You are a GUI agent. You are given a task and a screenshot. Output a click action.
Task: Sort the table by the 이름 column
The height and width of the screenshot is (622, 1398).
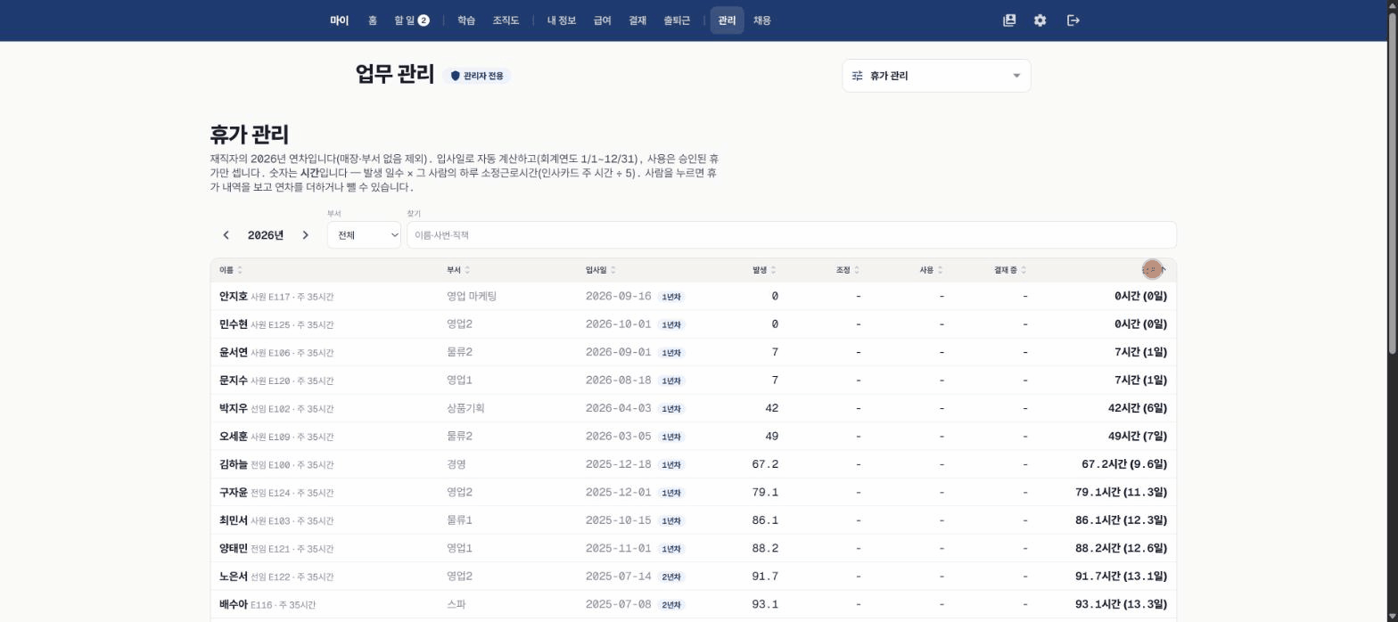pos(230,270)
